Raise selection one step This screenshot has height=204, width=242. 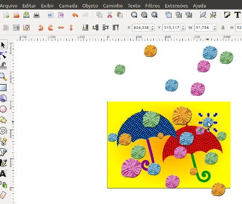(105, 28)
